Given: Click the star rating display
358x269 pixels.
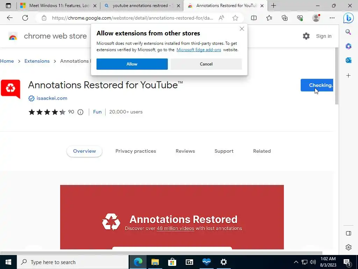Looking at the screenshot, I should click(x=47, y=112).
